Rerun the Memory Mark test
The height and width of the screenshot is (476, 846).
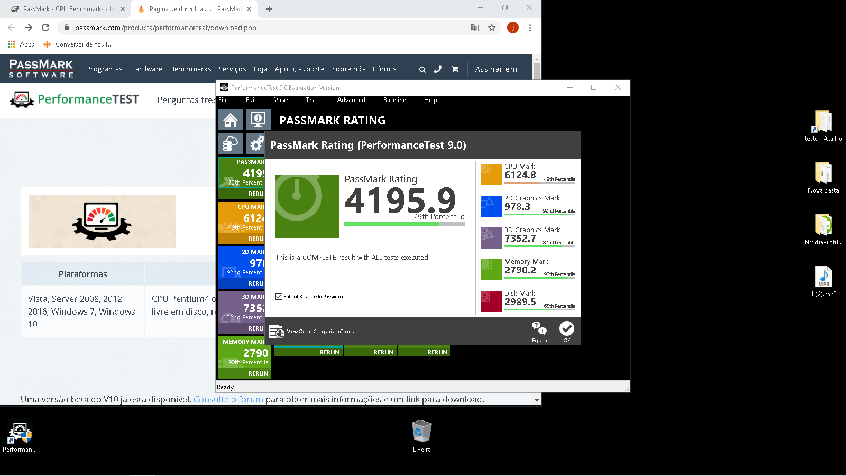tap(258, 373)
